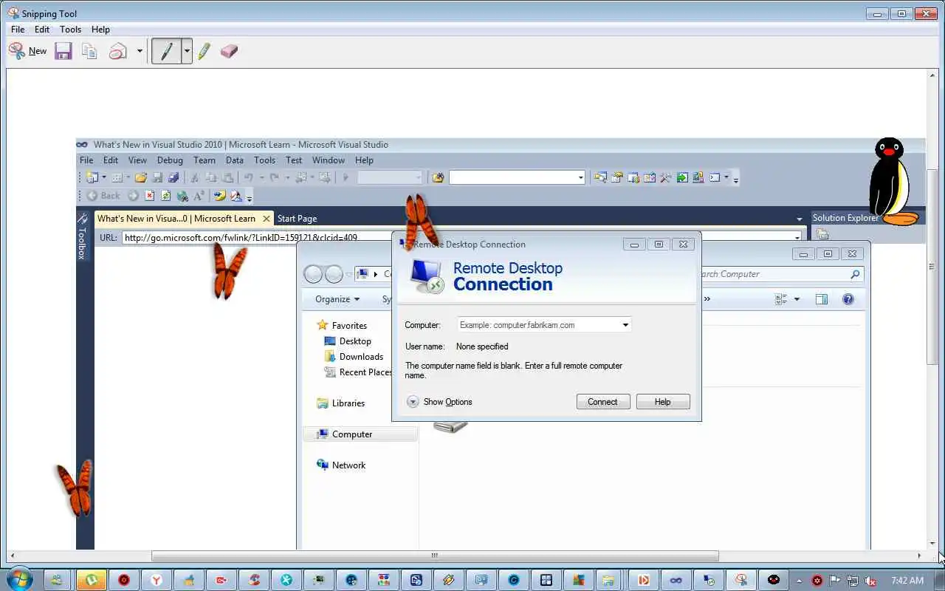Click Open File folder icon in Visual Studio
This screenshot has height=591, width=945.
tap(140, 177)
